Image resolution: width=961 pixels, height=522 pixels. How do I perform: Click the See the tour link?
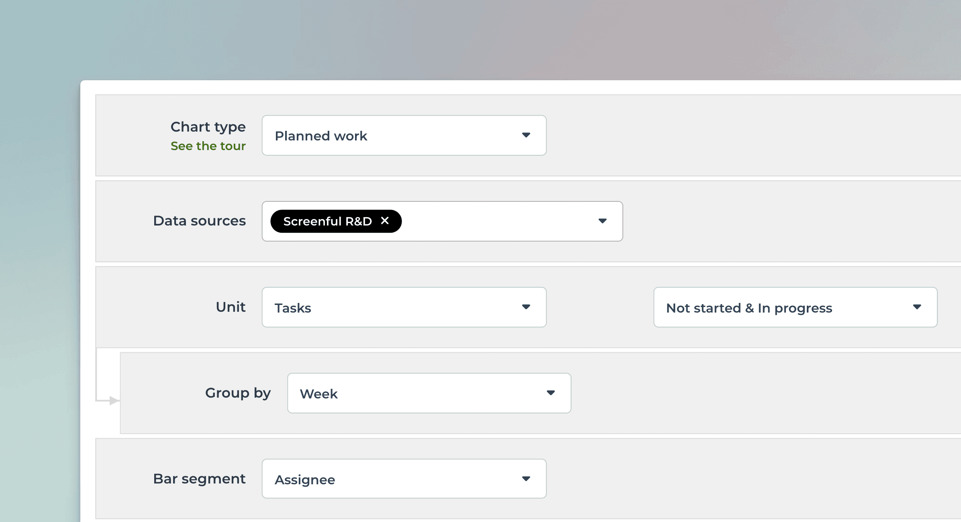point(208,146)
